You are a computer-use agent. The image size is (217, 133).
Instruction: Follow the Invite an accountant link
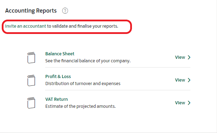click(26, 26)
